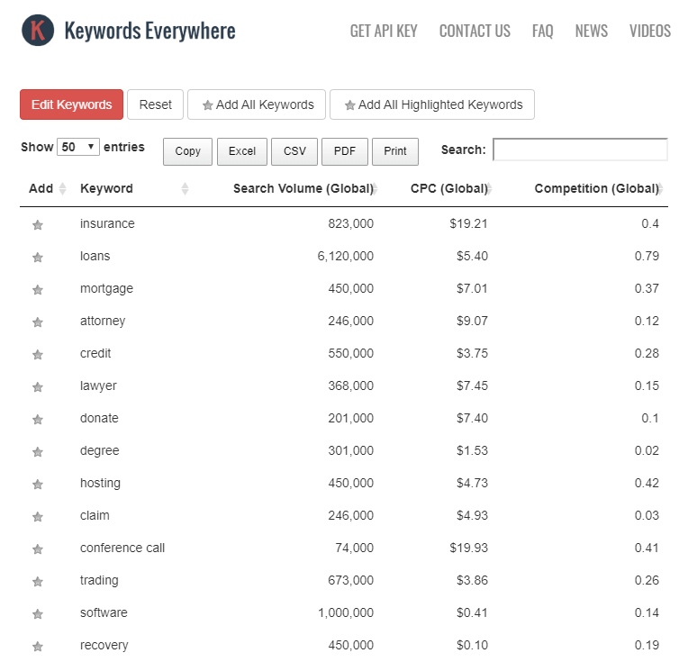The width and height of the screenshot is (688, 662).
Task: Export table to Excel
Action: tap(242, 151)
